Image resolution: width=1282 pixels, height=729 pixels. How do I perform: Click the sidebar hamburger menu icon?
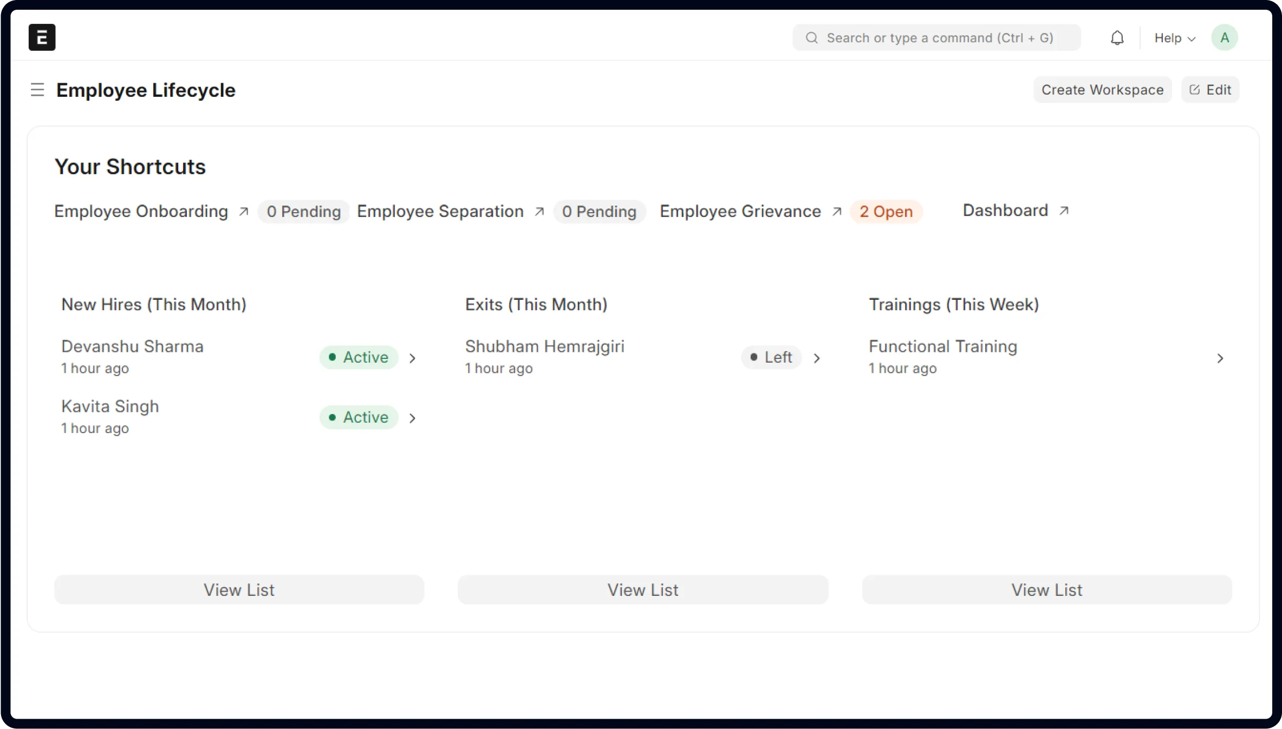coord(37,90)
